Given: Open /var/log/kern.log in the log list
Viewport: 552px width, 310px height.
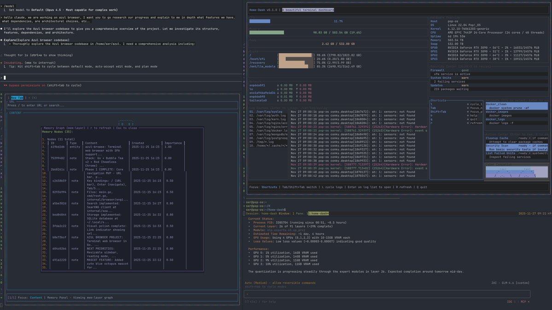Looking at the screenshot, I should (268, 119).
